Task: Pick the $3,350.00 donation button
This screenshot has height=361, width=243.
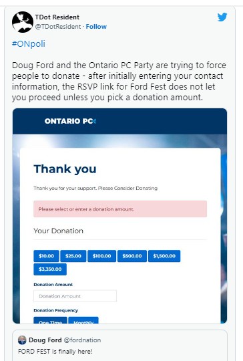Action: pyautogui.click(x=50, y=269)
